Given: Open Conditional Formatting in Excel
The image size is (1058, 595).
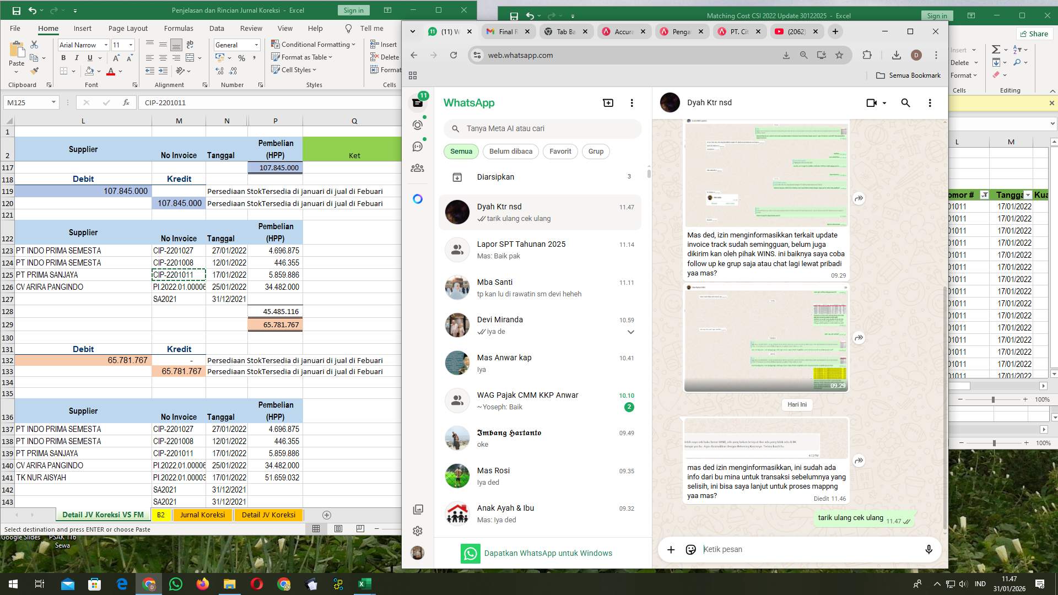Looking at the screenshot, I should click(314, 45).
